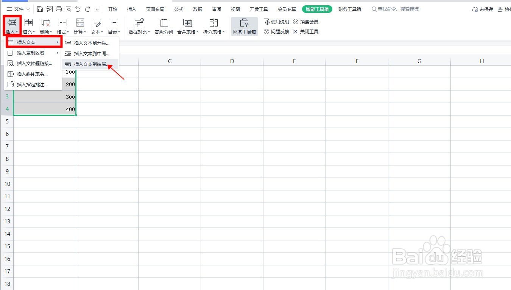Open the 数据对比 tool

pos(139,26)
